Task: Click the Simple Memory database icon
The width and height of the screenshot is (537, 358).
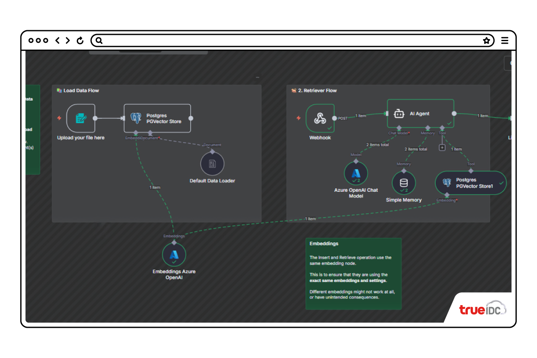Action: pos(404,183)
